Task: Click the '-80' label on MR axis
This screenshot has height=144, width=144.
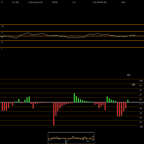Action: [x=141, y=122]
